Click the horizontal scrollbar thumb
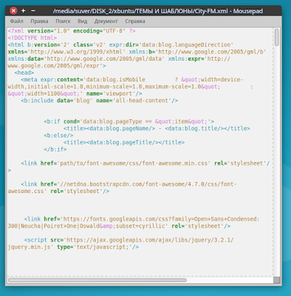Viewport: 291px width, 296px height. pyautogui.click(x=97, y=280)
